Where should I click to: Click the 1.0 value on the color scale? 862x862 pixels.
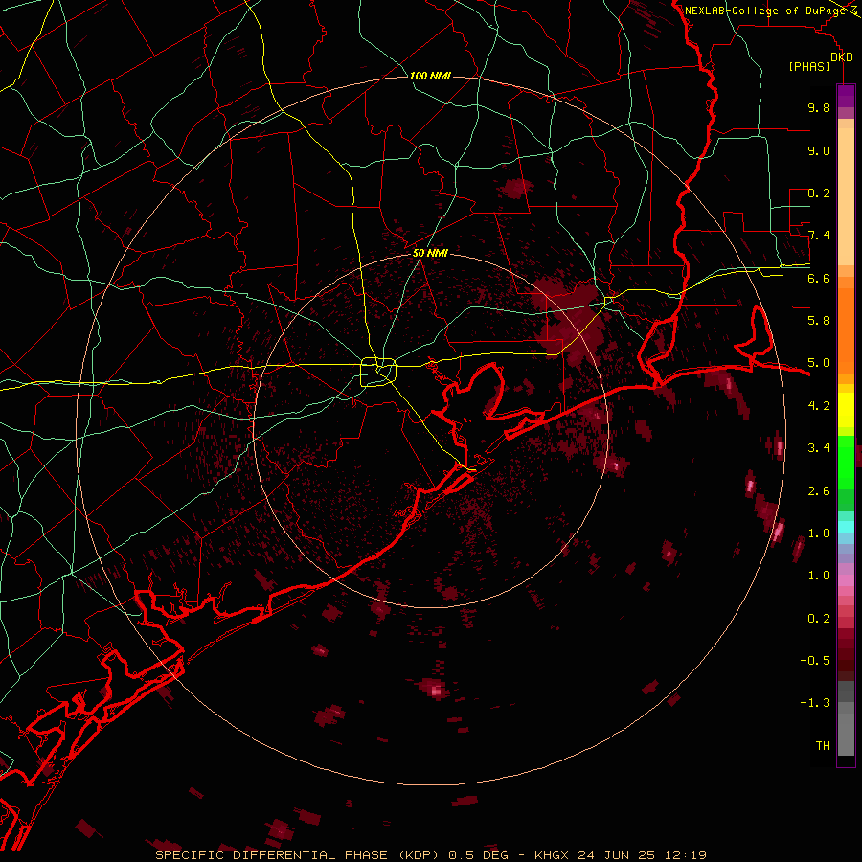[x=819, y=576]
